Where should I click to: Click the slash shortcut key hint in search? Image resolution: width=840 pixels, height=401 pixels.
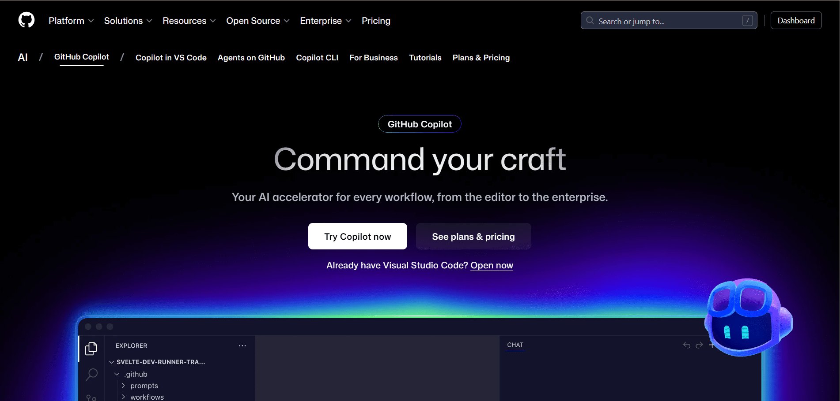pos(747,21)
